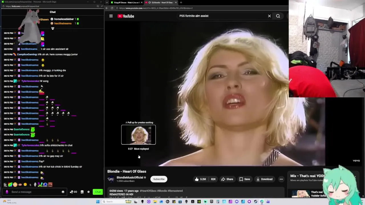Screen dimensions: 365x205
Task: Share the Blondie video
Action: pos(227,179)
